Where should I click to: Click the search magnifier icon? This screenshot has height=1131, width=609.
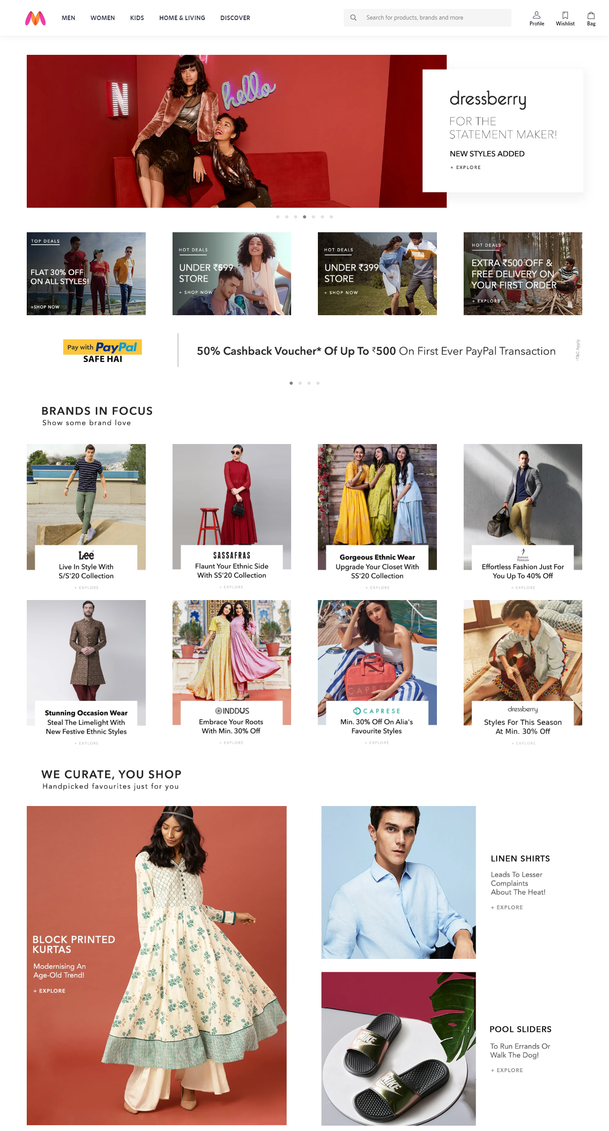coord(354,18)
